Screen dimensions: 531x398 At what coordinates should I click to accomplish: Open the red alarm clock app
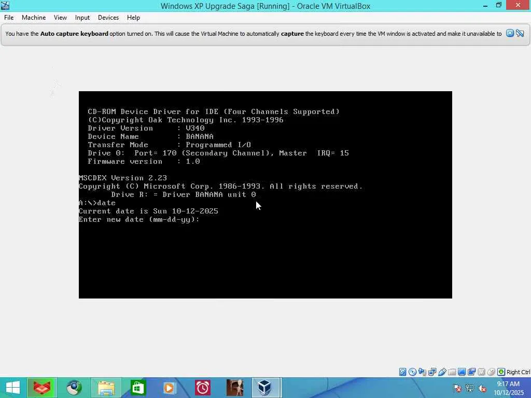[x=203, y=388]
